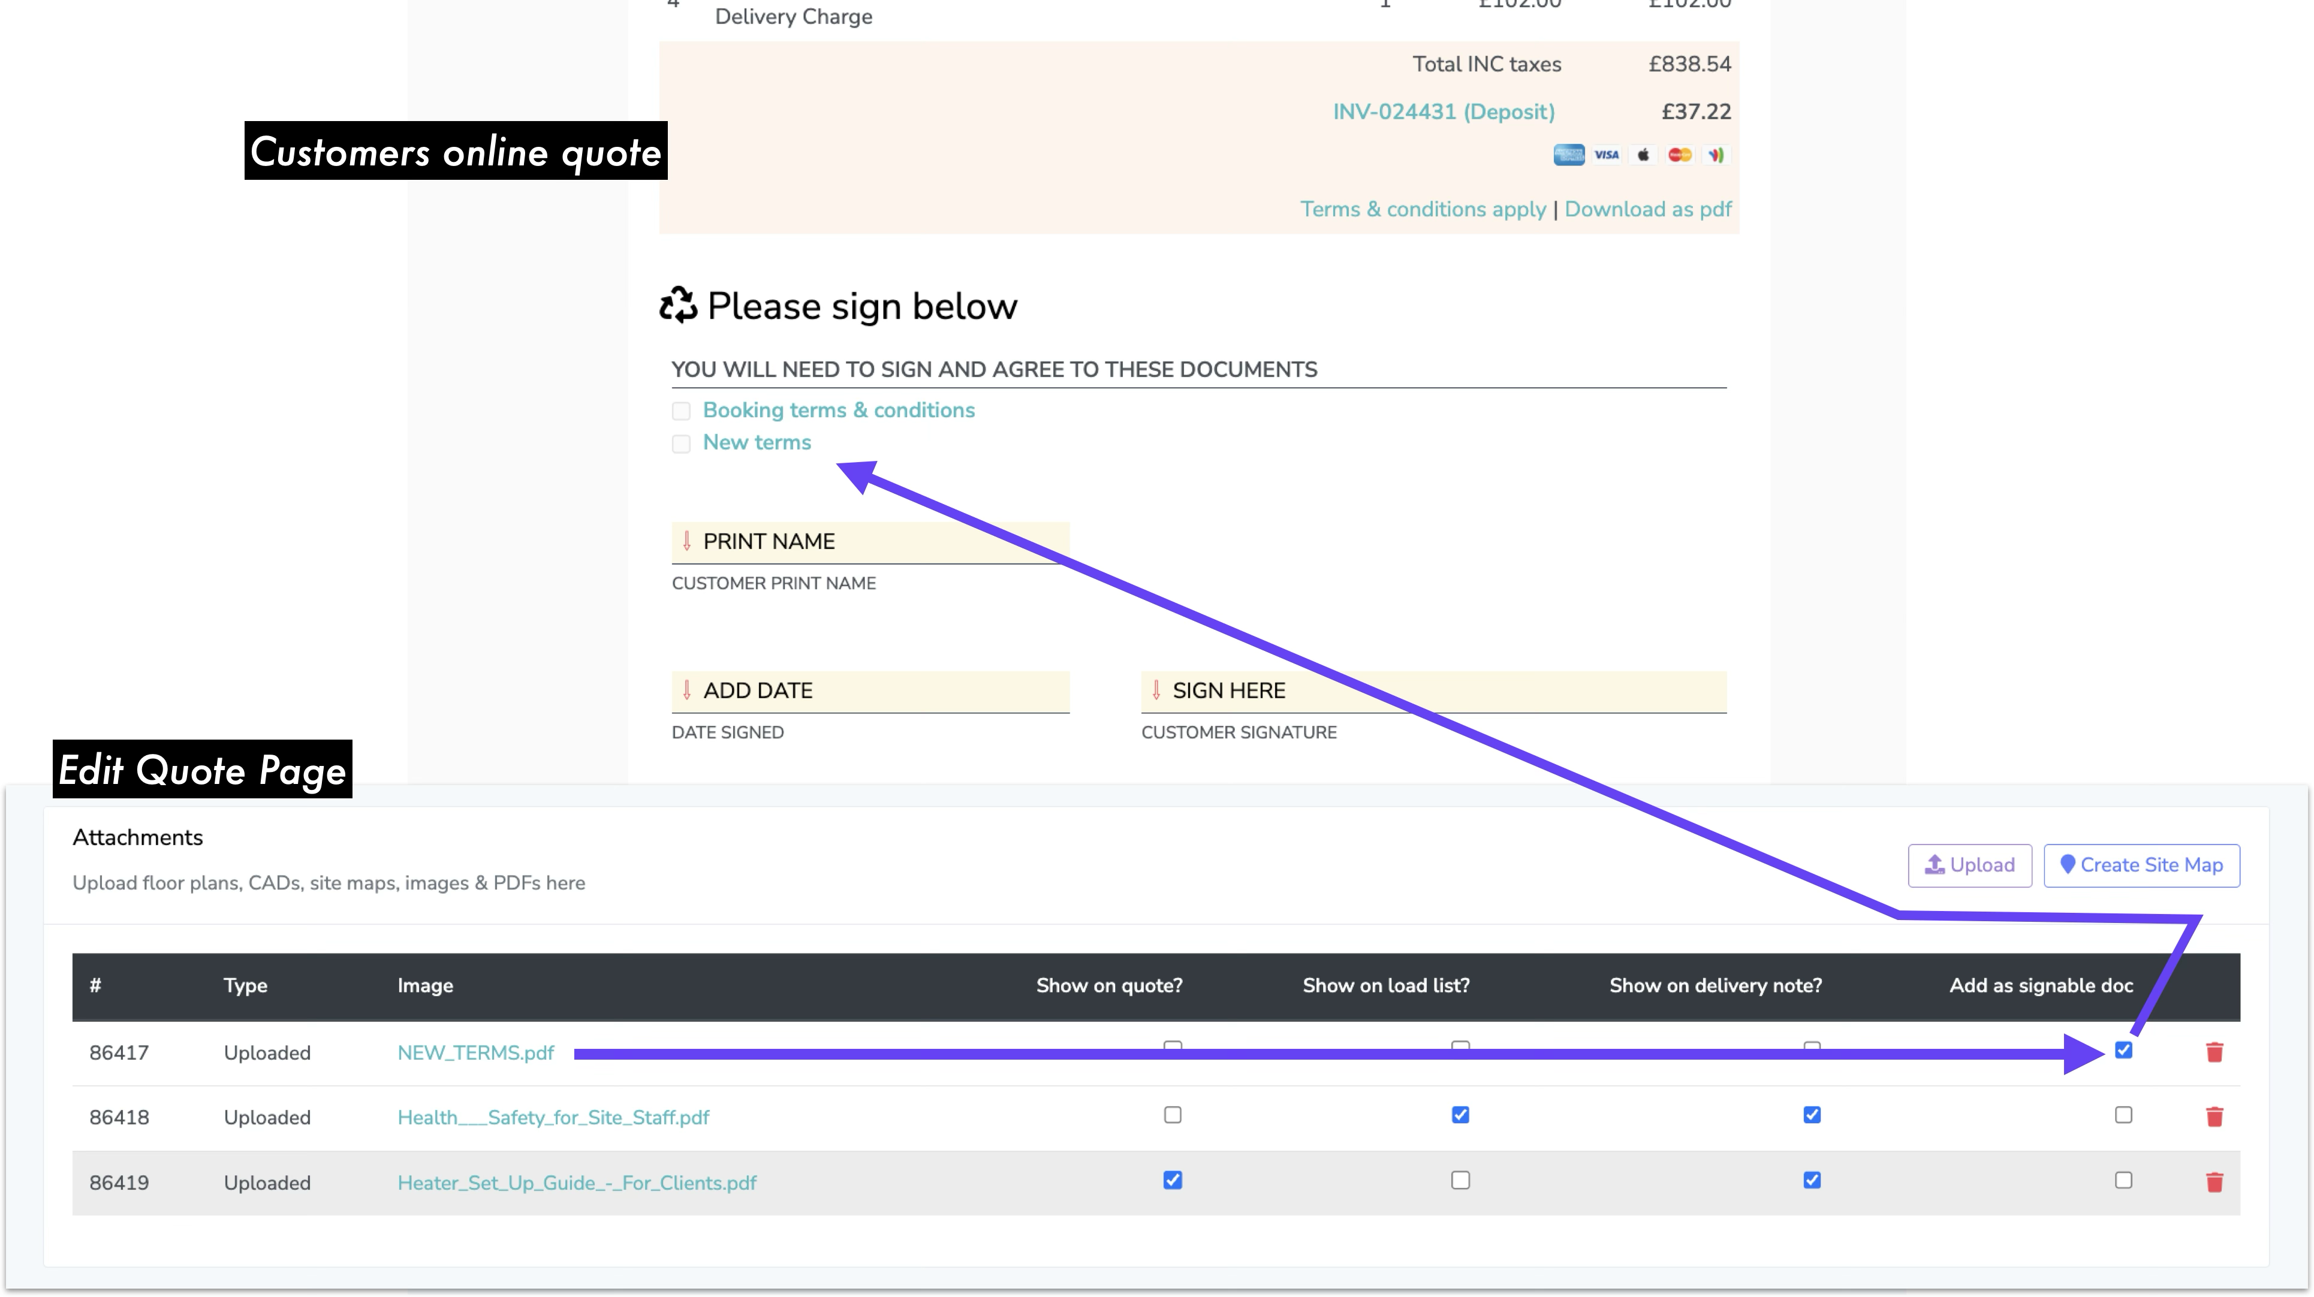The image size is (2314, 1297).
Task: Uncheck signable doc for NEW_TERMS.pdf
Action: 2123,1049
